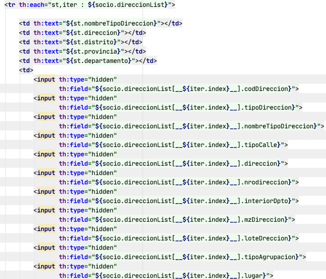Click the th:field line ending in tipoCalle
Viewport: 326px width, 279px height.
pyautogui.click(x=173, y=145)
